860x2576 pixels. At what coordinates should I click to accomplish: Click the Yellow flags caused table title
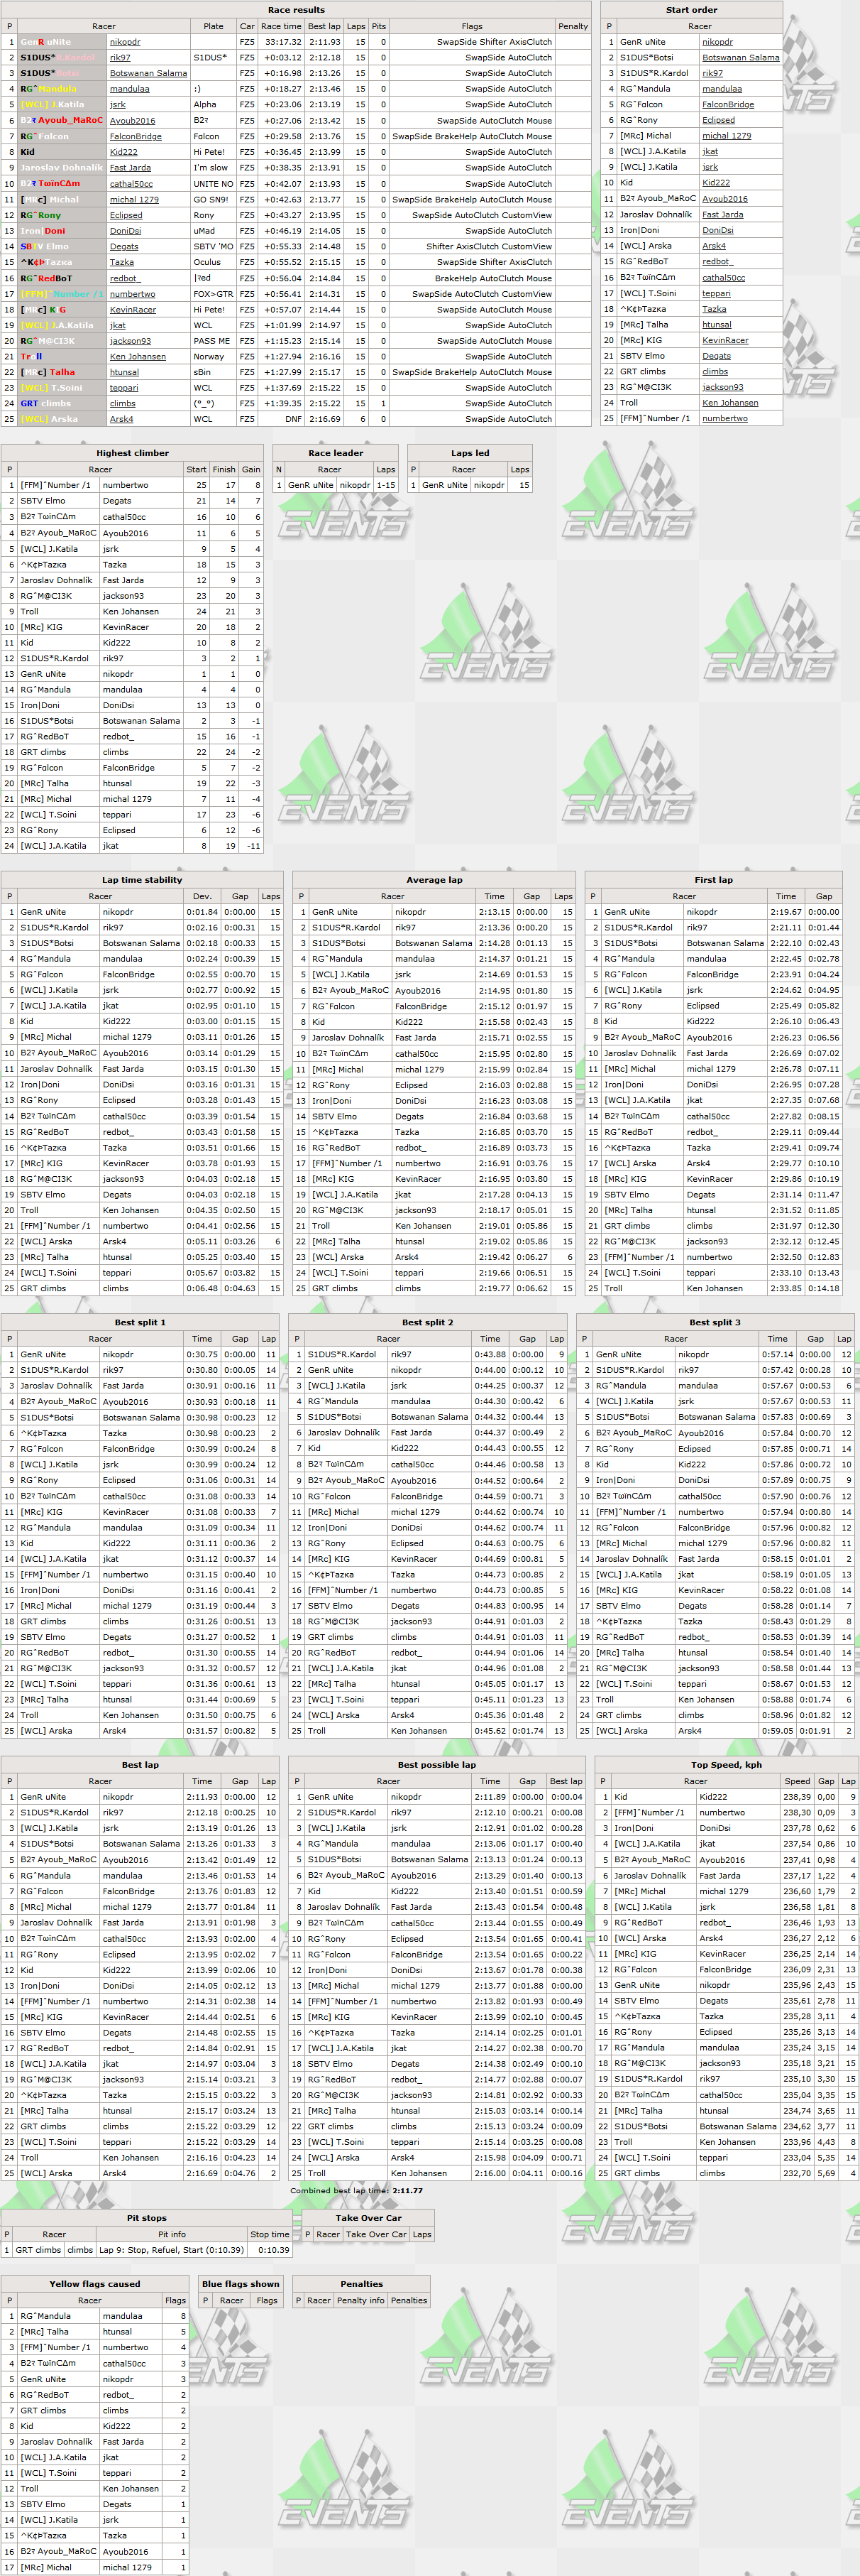pos(95,2284)
